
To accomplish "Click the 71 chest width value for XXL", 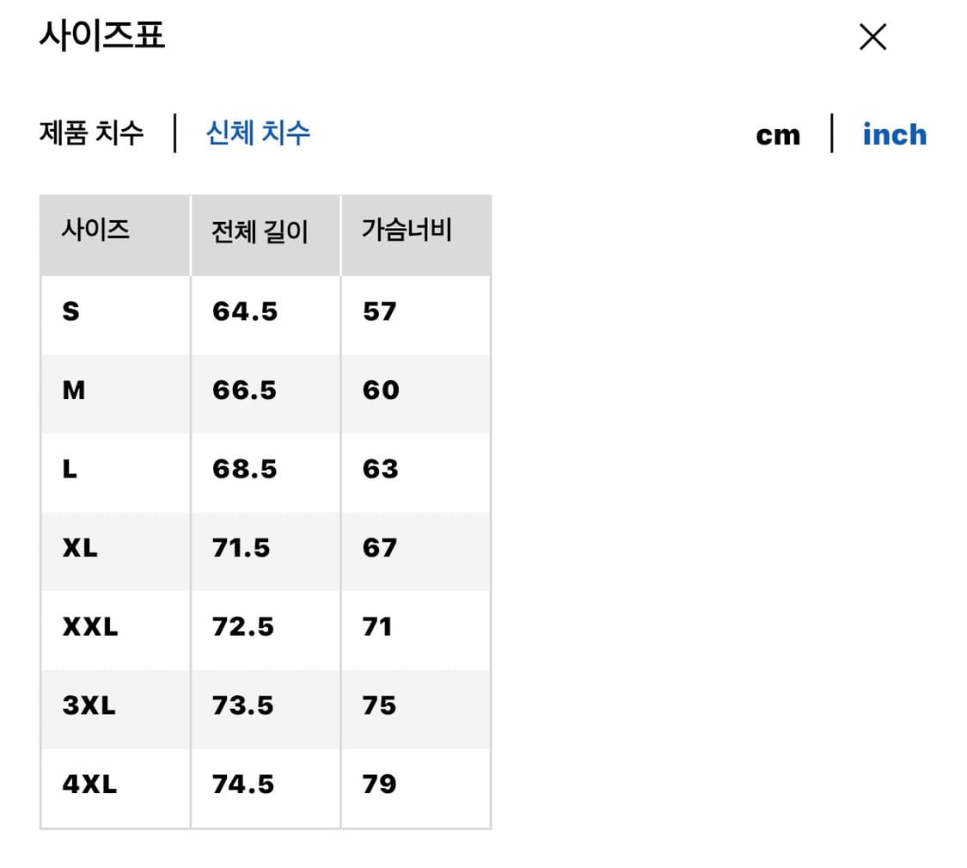I will point(377,626).
